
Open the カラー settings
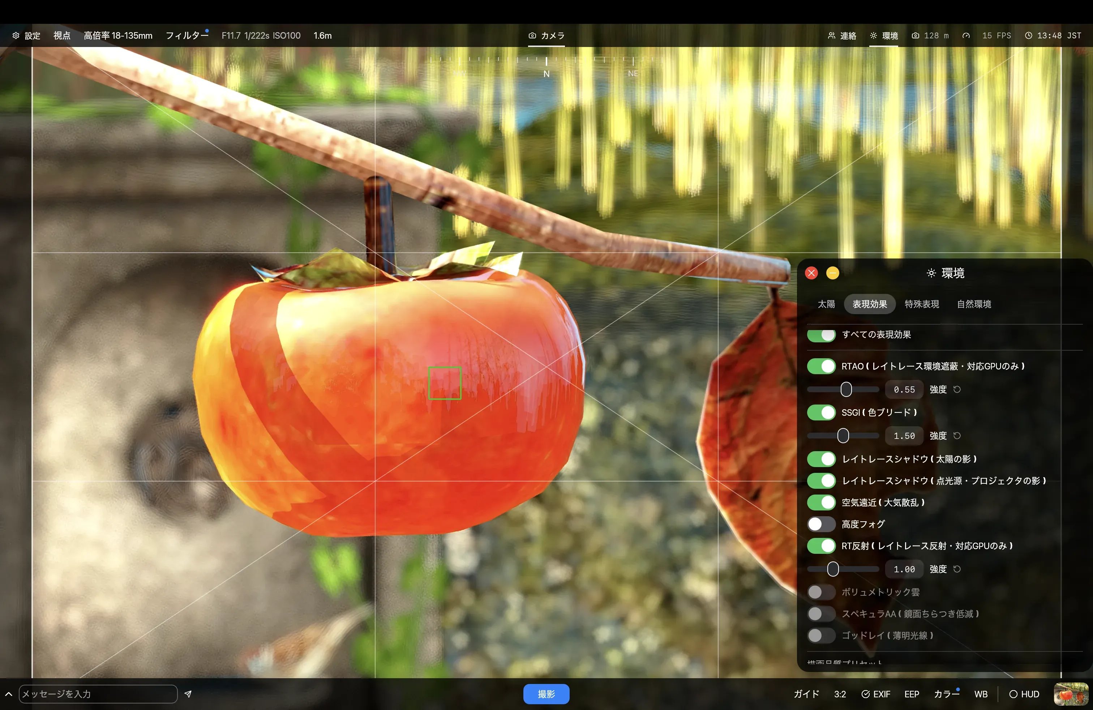point(947,694)
